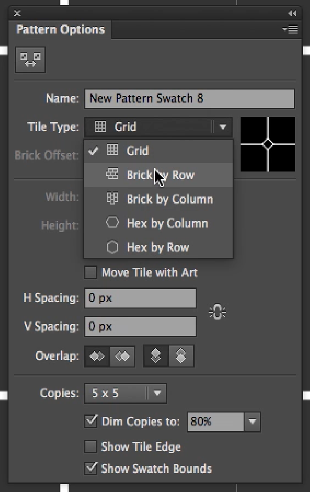The width and height of the screenshot is (310, 492).
Task: Expand the Copies 5 x 5 dropdown
Action: point(157,393)
